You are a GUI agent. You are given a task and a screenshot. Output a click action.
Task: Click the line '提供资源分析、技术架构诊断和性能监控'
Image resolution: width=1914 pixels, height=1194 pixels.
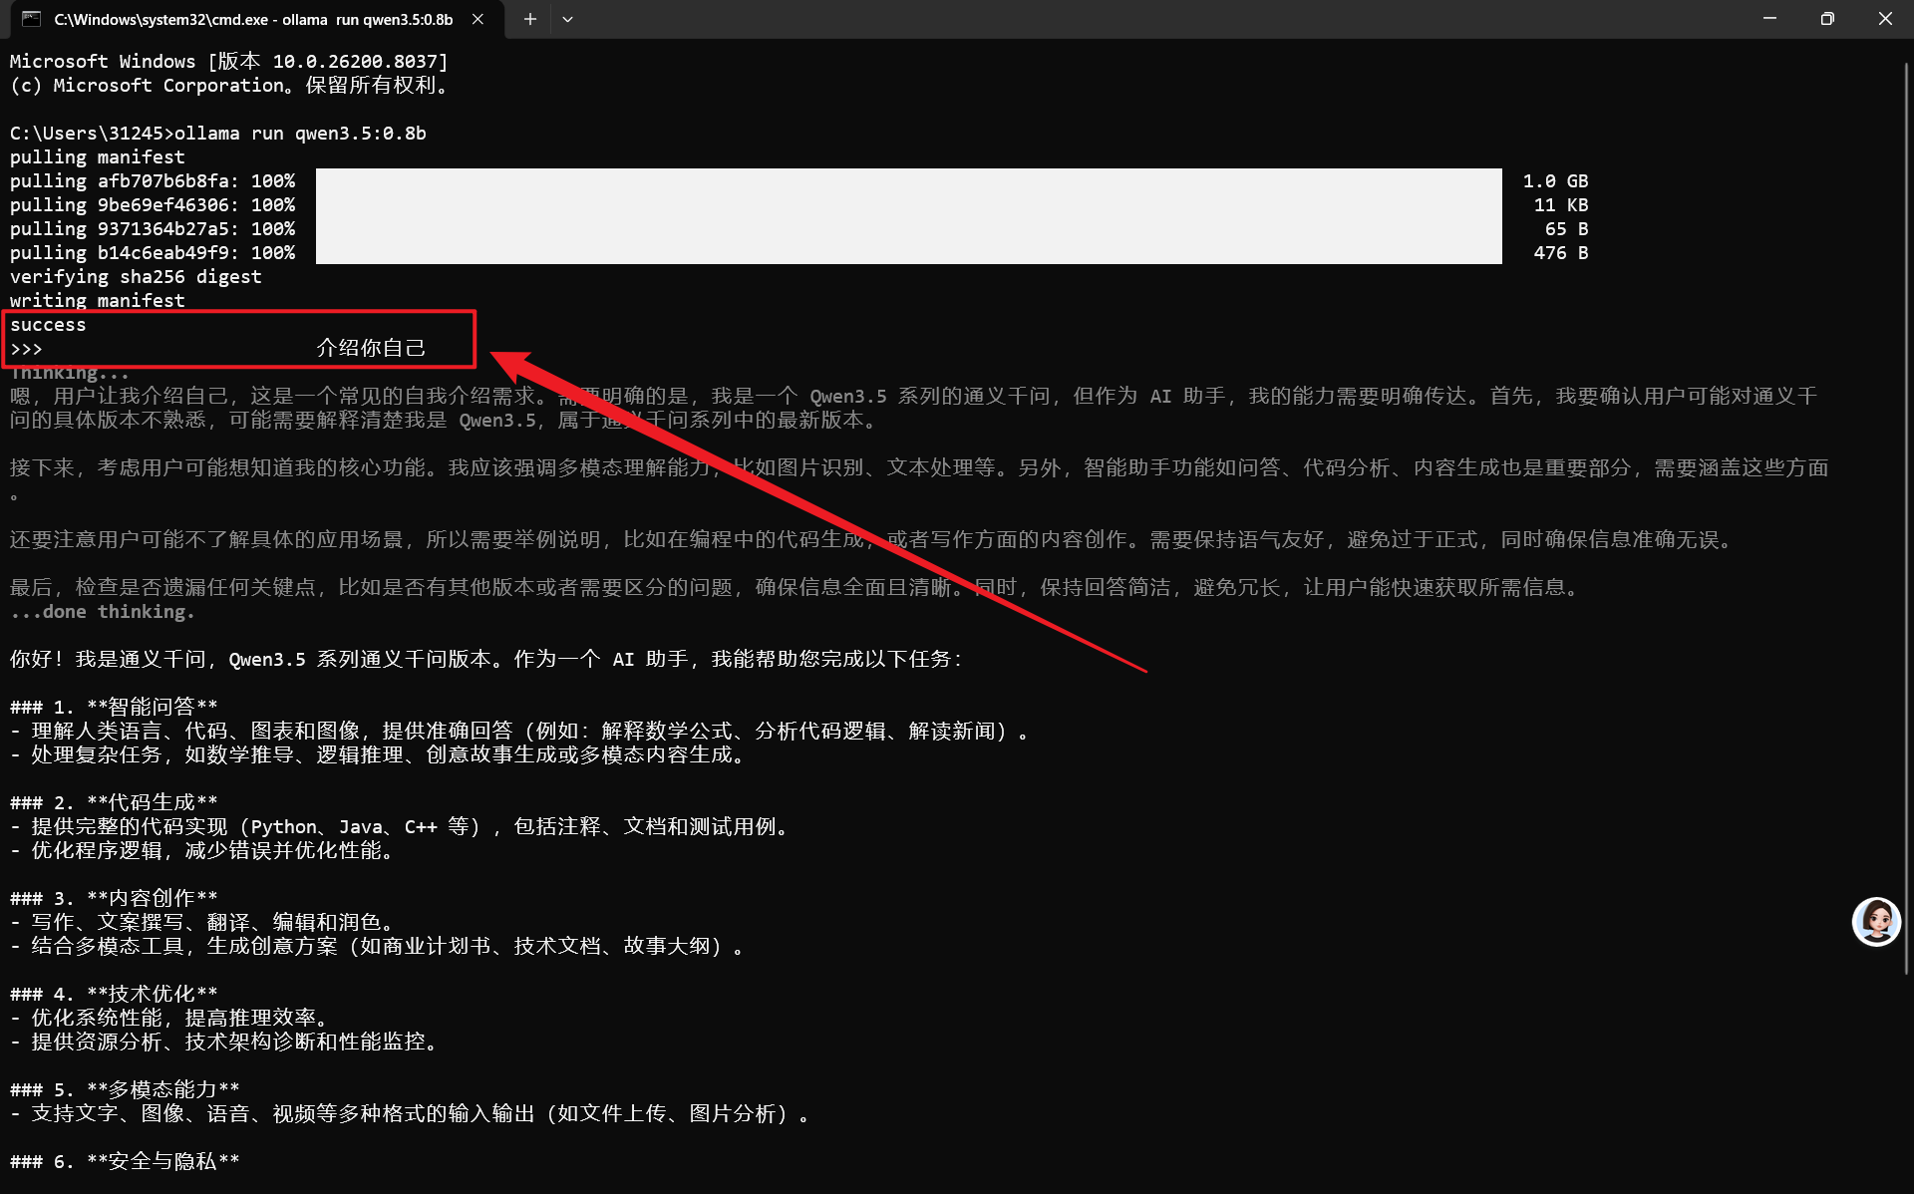pos(225,1042)
